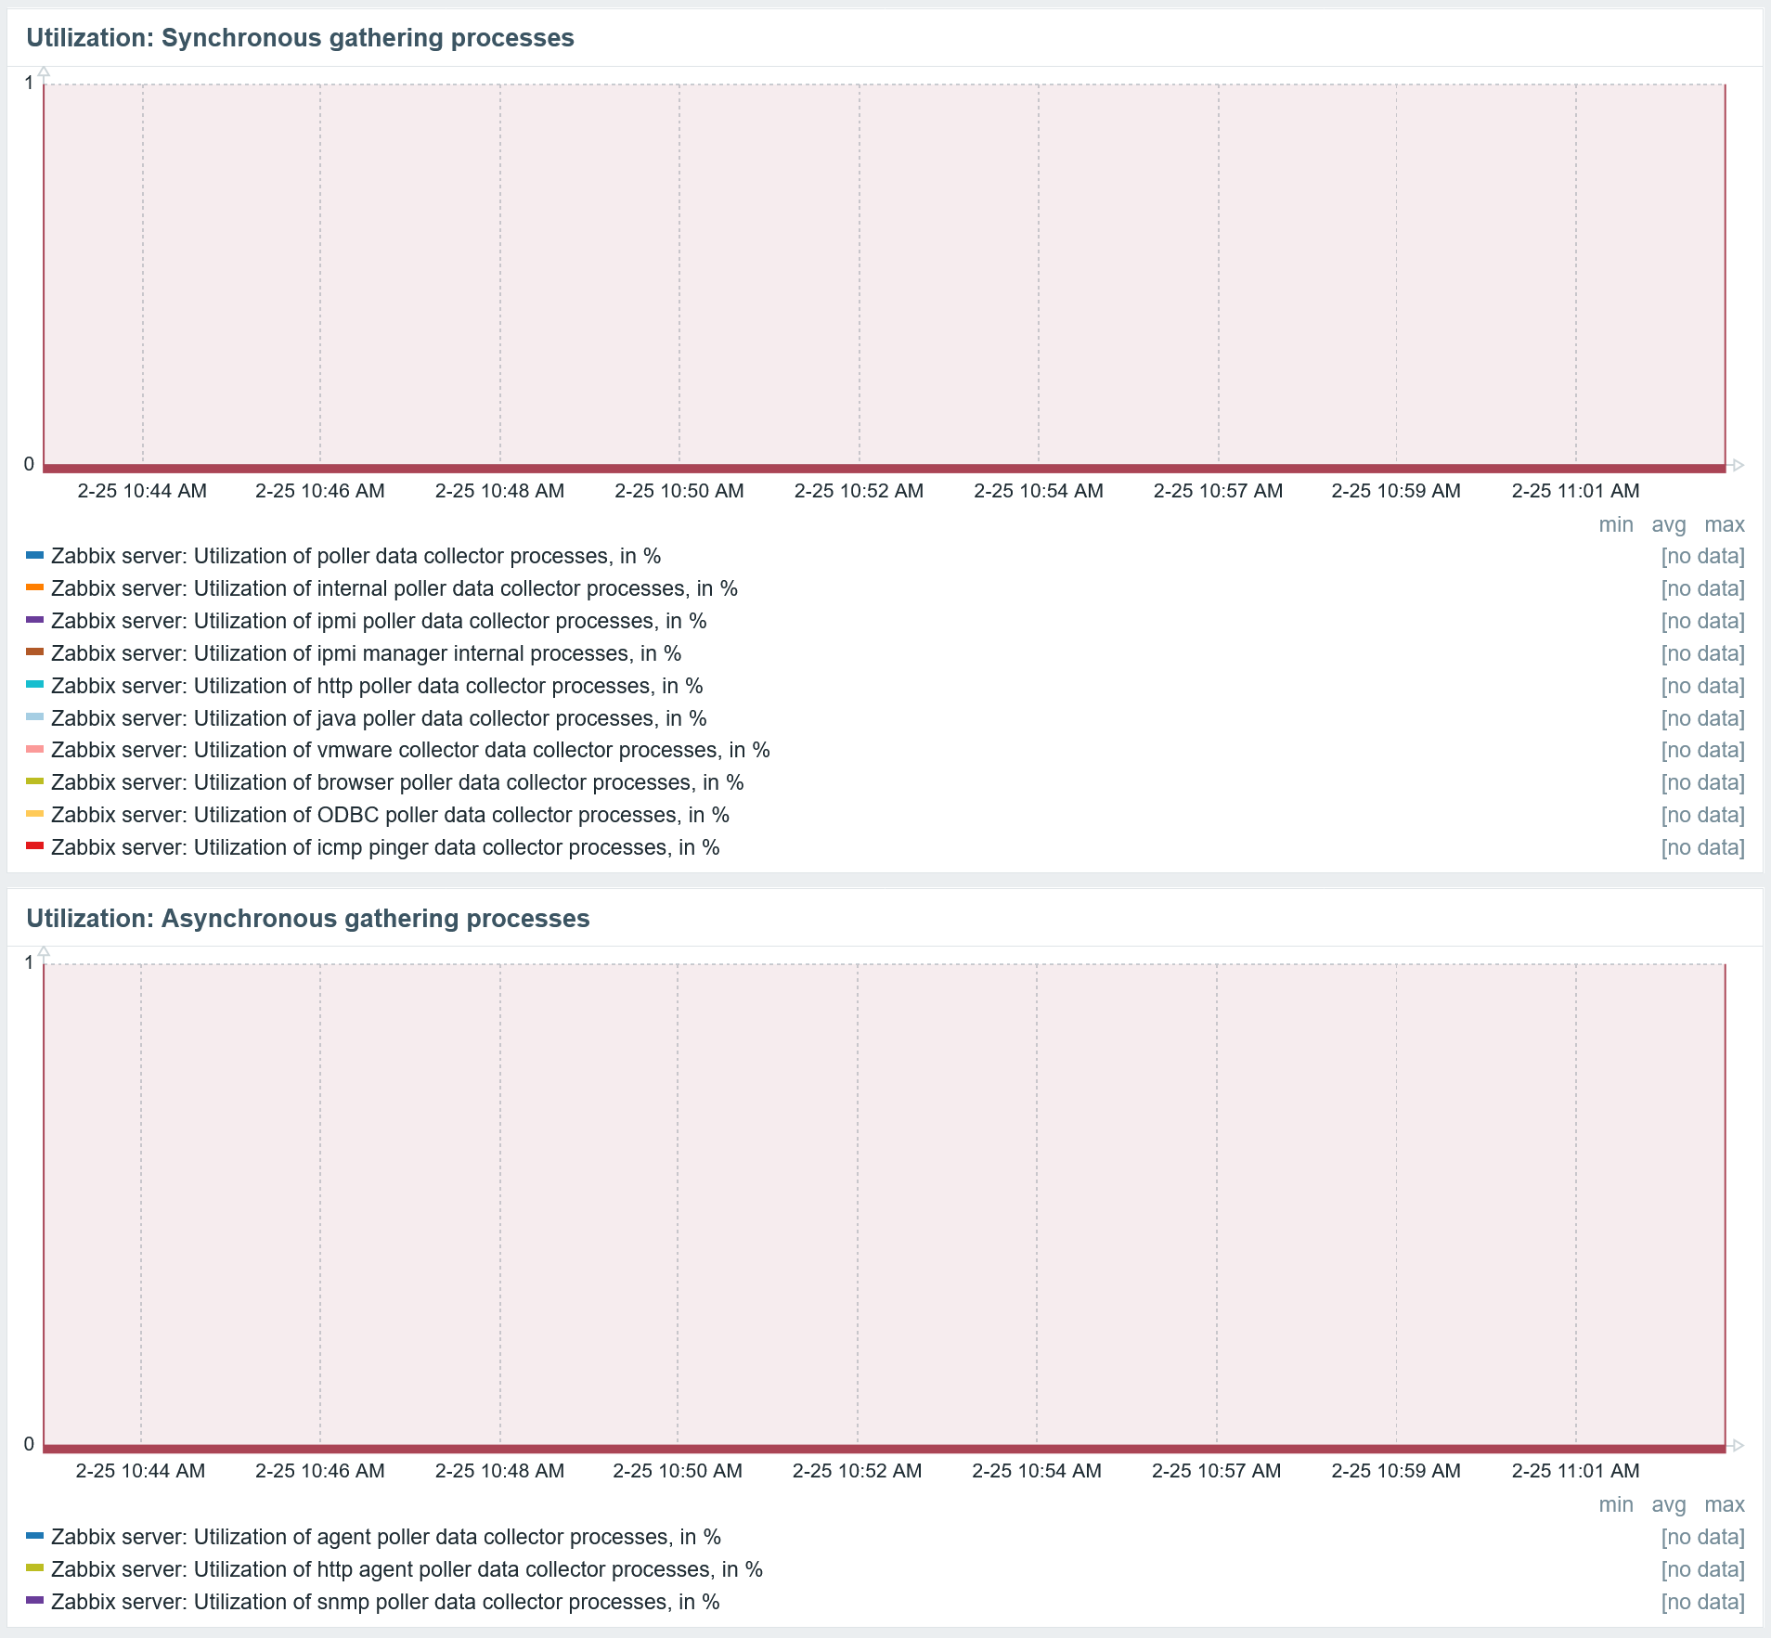Click 10:57 AM time label on Asynchronous graph
This screenshot has width=1771, height=1638.
click(x=1216, y=1471)
